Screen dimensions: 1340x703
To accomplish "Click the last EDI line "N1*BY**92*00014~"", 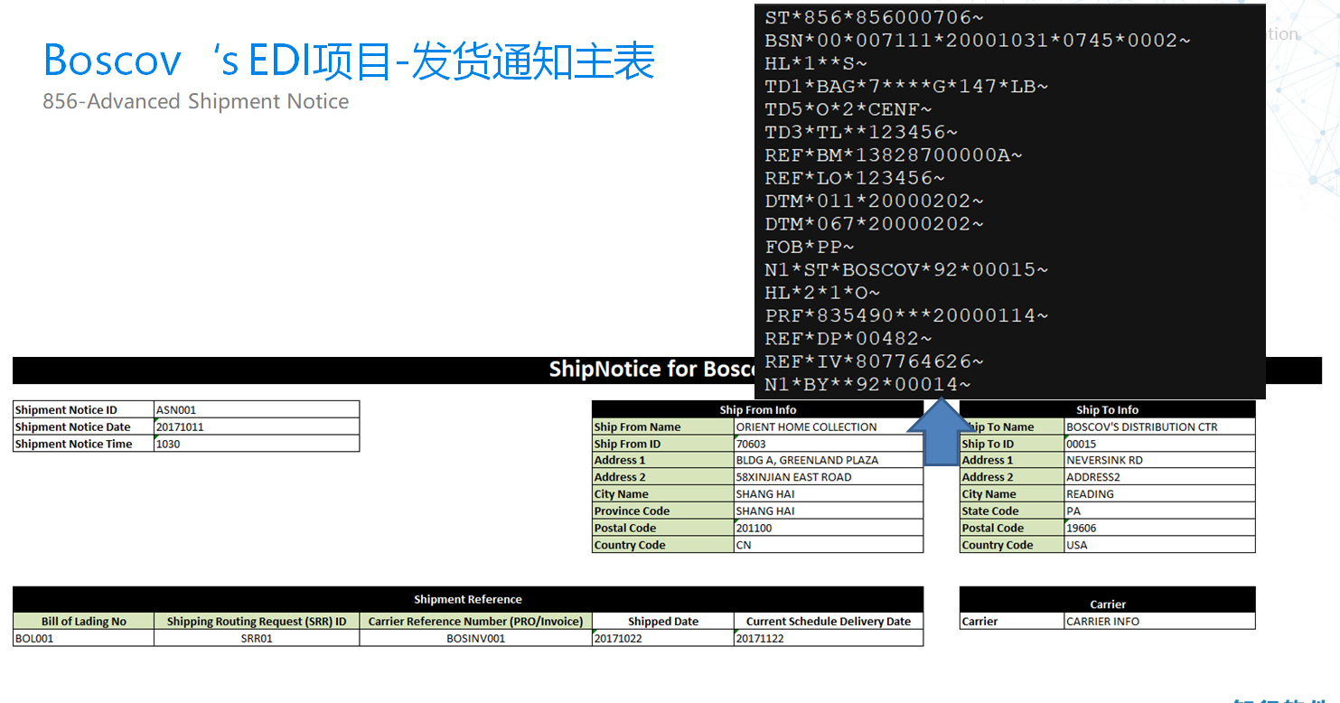I will tap(867, 385).
